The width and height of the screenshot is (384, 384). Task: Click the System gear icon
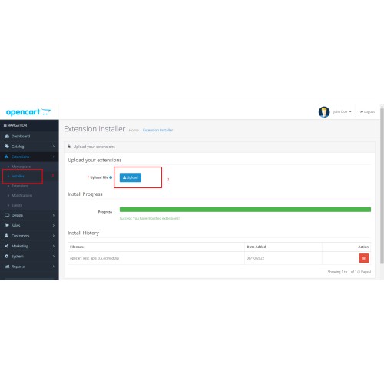[x=7, y=256]
